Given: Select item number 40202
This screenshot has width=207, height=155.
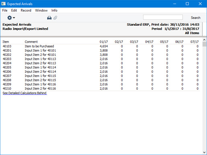Looking at the screenshot, I should pyautogui.click(x=7, y=55).
